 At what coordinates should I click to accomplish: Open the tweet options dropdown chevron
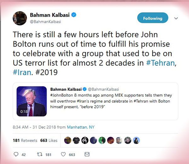pyautogui.click(x=176, y=18)
